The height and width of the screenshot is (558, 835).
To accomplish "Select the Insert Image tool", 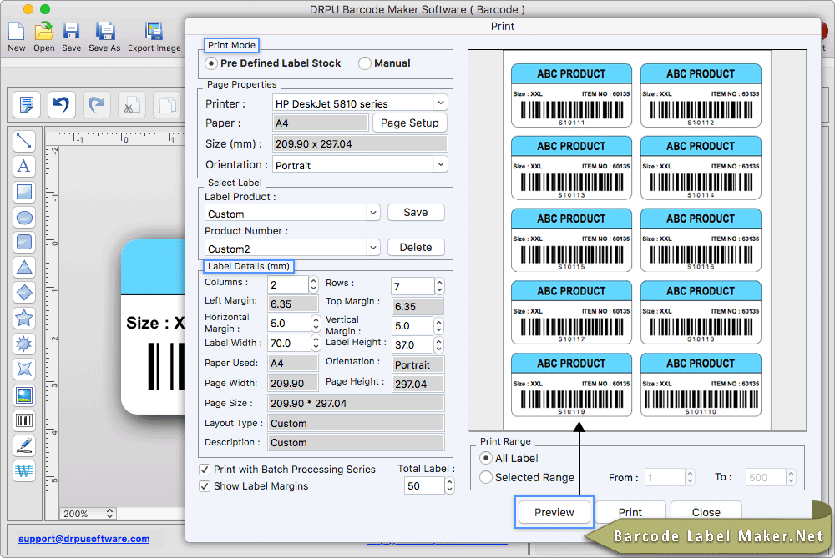I will (24, 395).
